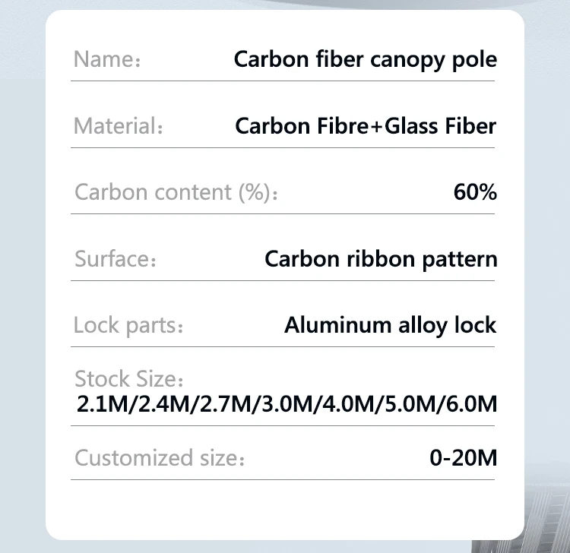Select the 60% carbon content value
This screenshot has height=553, width=570.
475,192
